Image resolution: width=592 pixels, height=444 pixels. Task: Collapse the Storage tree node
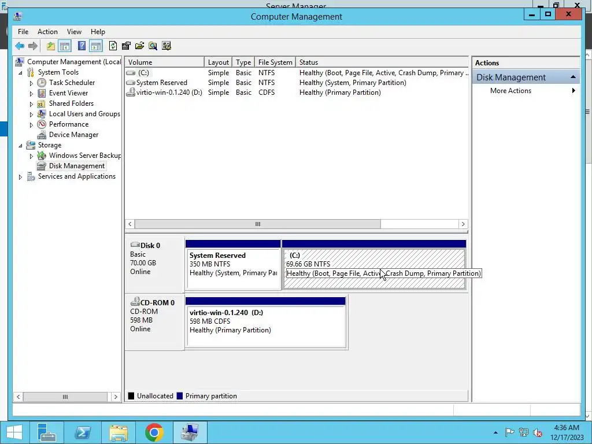pyautogui.click(x=20, y=146)
